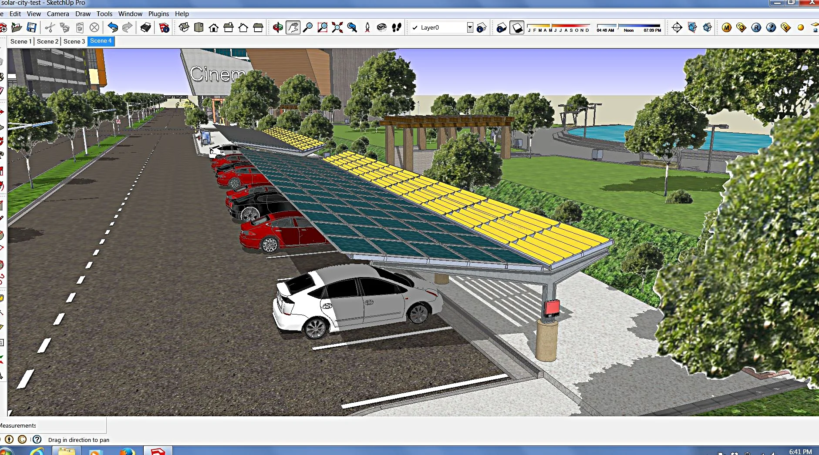
Task: Open the Tools menu
Action: click(104, 14)
